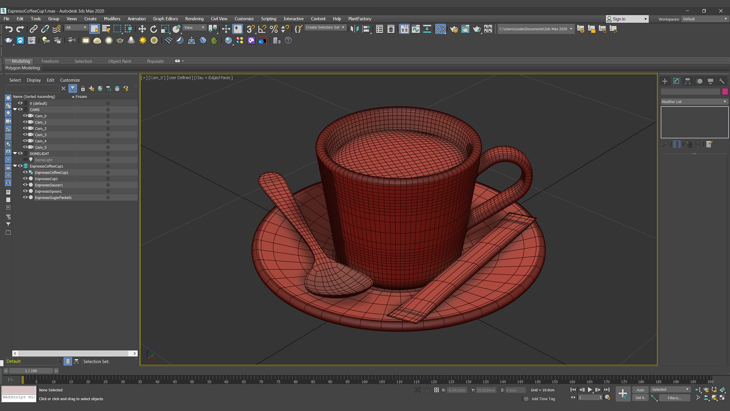730x411 pixels.
Task: Collapse the CAMS layer tree
Action: (x=15, y=110)
